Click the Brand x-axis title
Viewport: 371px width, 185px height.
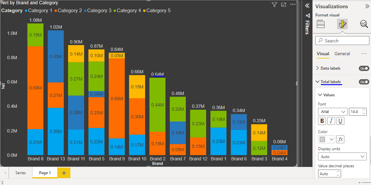click(x=158, y=164)
